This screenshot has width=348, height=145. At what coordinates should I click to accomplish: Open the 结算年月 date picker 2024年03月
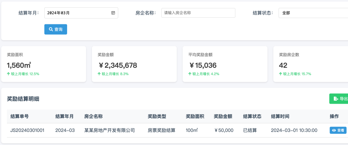(x=81, y=13)
